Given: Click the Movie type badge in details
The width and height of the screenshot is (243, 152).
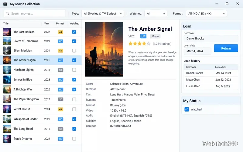Looking at the screenshot, I should (x=155, y=36).
